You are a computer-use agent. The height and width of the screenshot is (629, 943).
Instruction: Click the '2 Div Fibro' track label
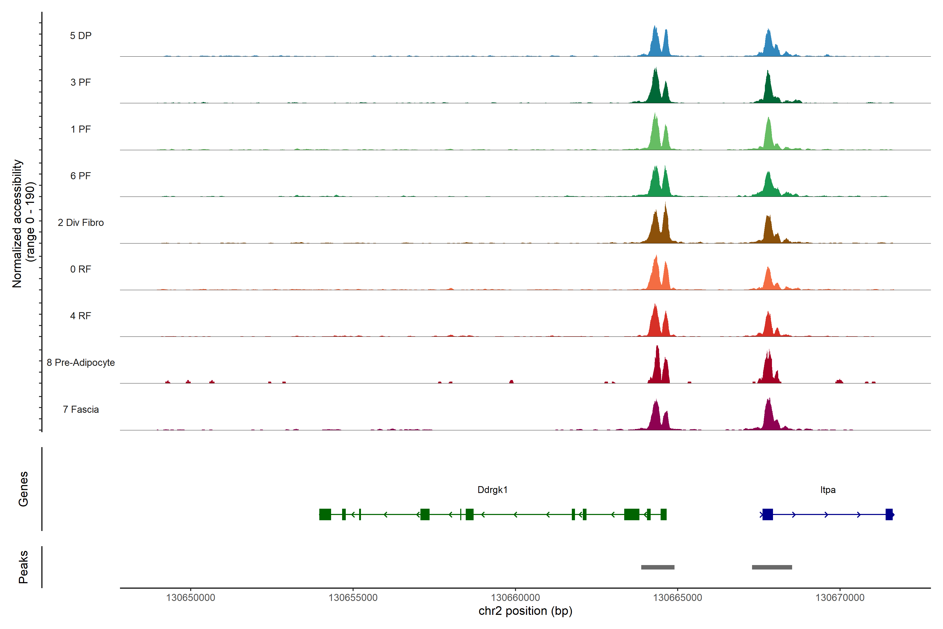(81, 222)
